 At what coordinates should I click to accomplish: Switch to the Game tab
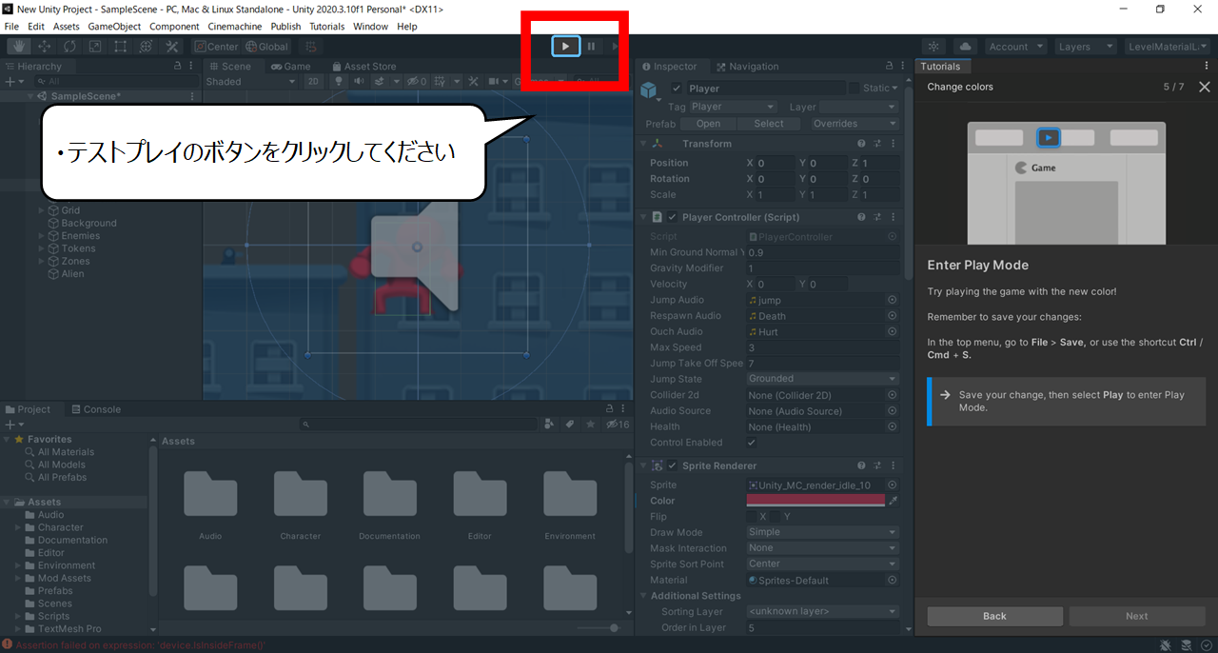click(290, 67)
